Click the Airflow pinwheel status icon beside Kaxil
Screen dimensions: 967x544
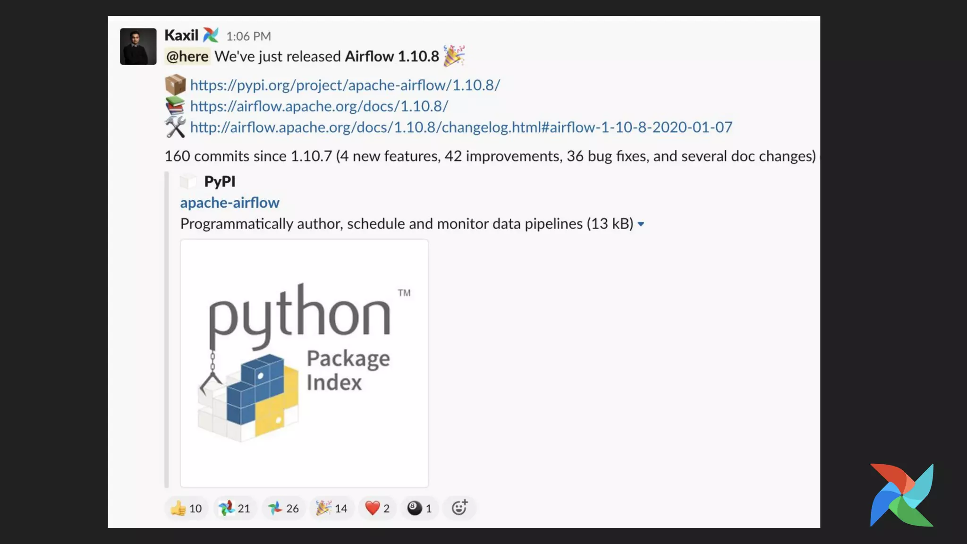pyautogui.click(x=211, y=35)
